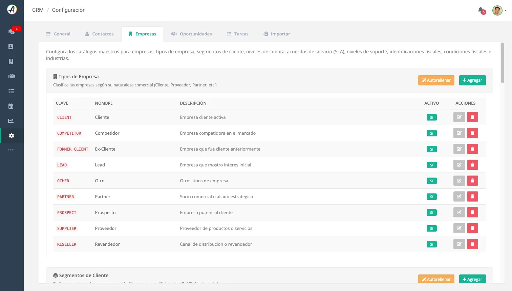Switch to the Oportunidades tab
The image size is (512, 291).
[191, 34]
